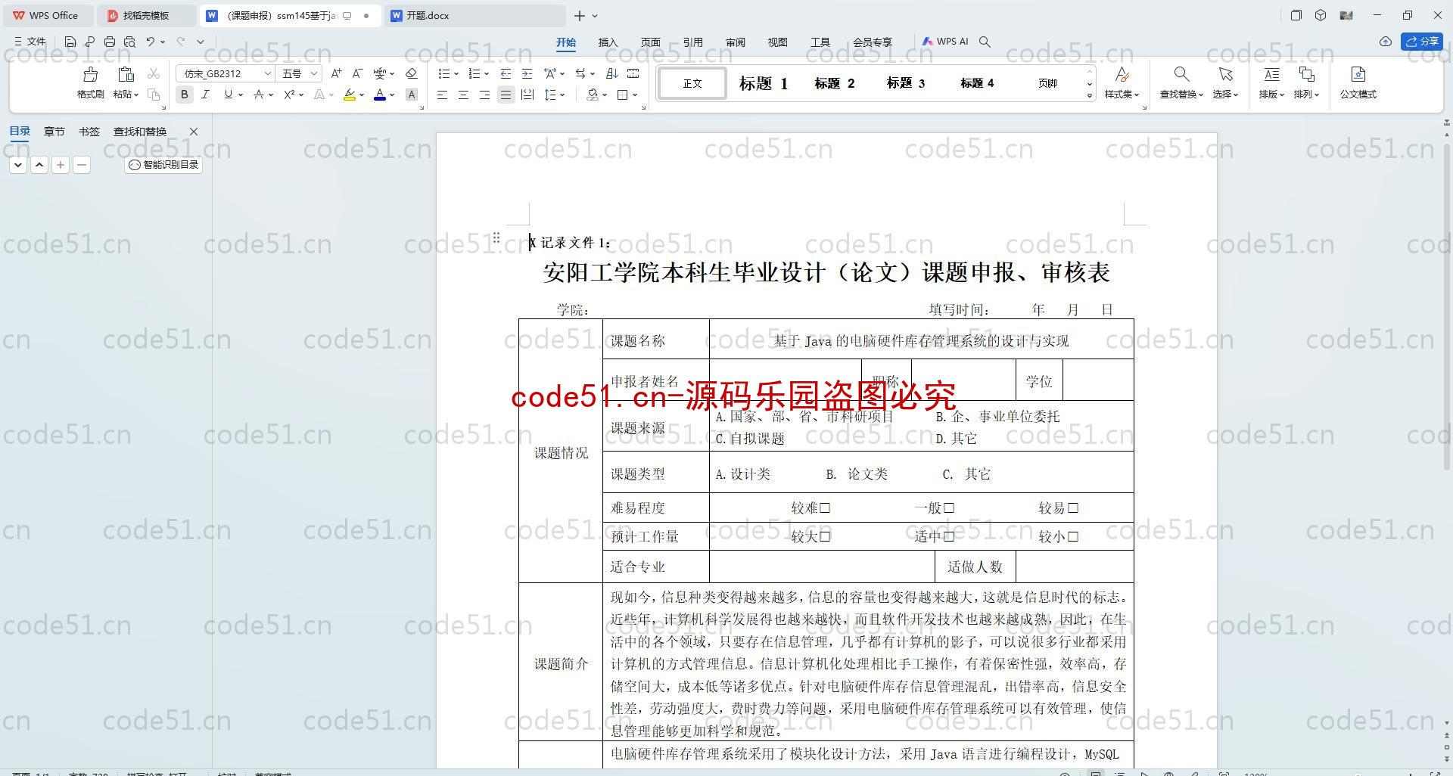Check the 较小 workload box

pyautogui.click(x=1073, y=536)
